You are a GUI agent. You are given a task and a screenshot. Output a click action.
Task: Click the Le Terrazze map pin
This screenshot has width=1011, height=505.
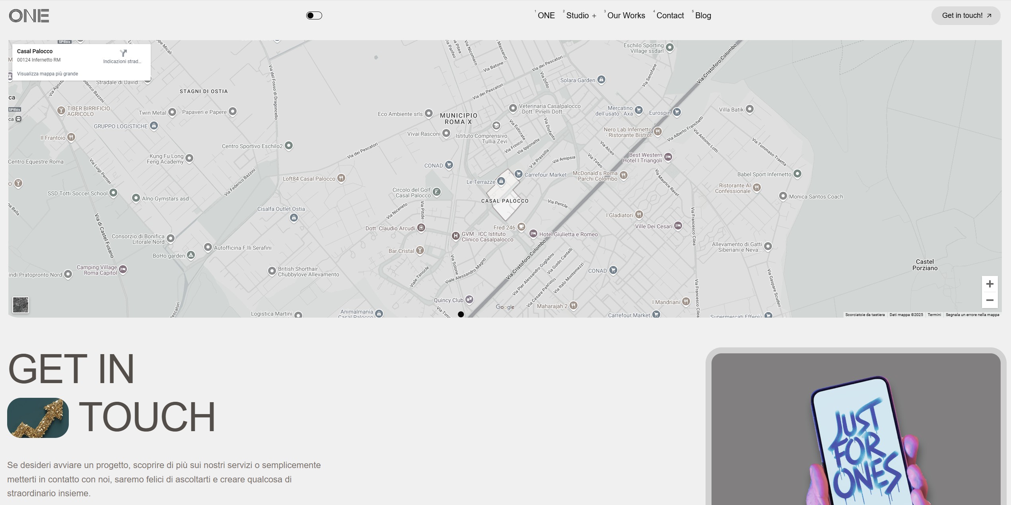pos(501,181)
